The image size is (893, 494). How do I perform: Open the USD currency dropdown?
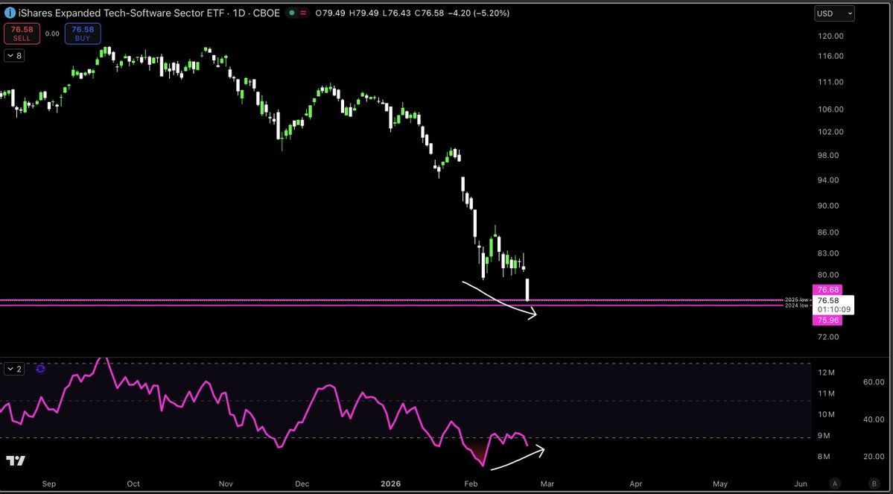click(x=834, y=13)
